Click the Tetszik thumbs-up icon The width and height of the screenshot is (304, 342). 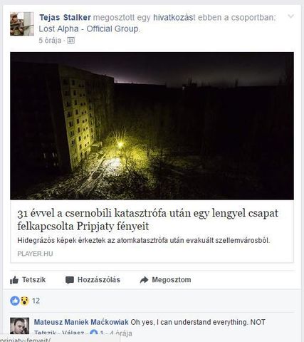tap(14, 280)
